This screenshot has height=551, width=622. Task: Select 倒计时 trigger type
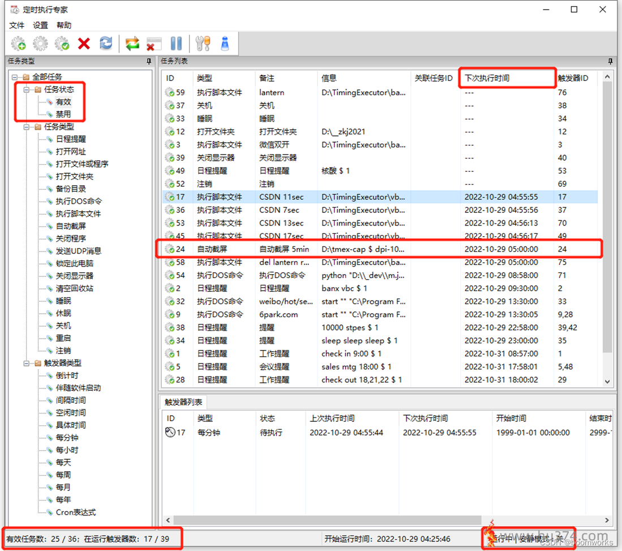tap(67, 375)
